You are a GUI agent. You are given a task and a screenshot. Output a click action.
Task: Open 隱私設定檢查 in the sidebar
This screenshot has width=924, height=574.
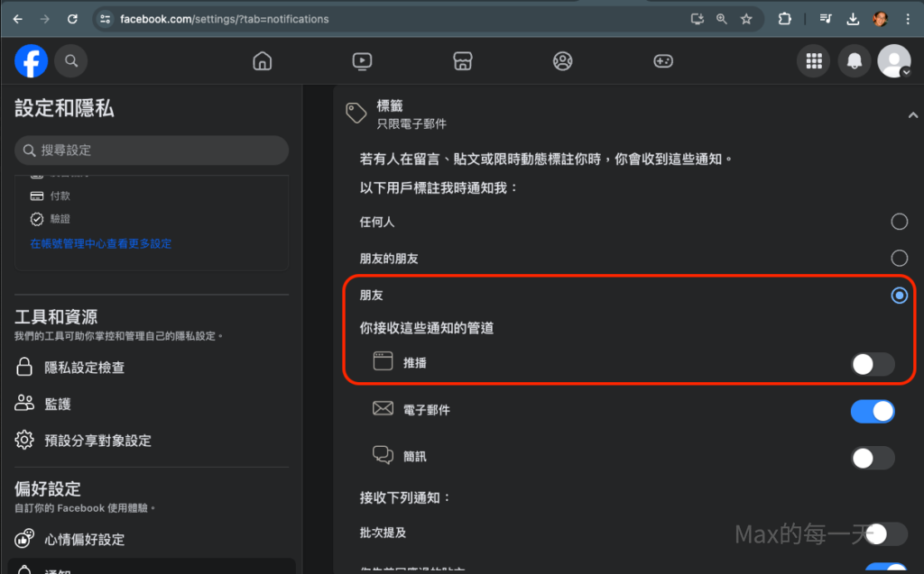(x=84, y=367)
